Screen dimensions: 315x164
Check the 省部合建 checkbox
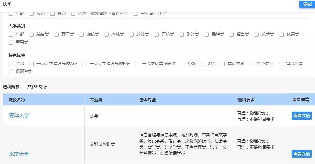coord(281,64)
